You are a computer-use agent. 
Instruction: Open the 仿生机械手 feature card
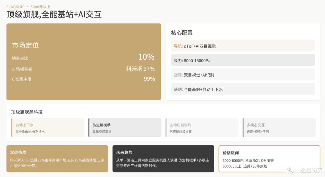tap(125, 128)
